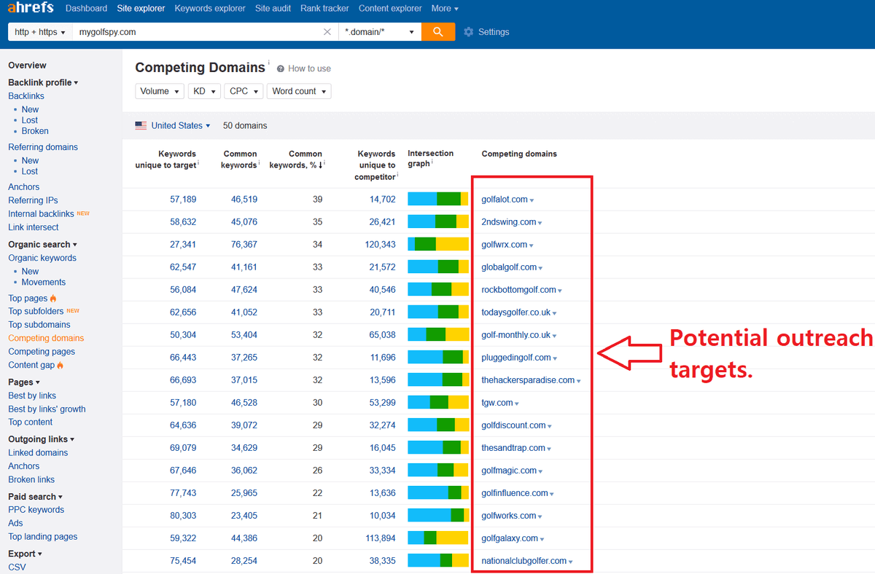Screen dimensions: 875x574
Task: Open the Referring domains sidebar link
Action: pos(43,147)
